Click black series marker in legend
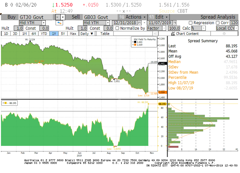This screenshot has width=240, height=173. point(135,42)
